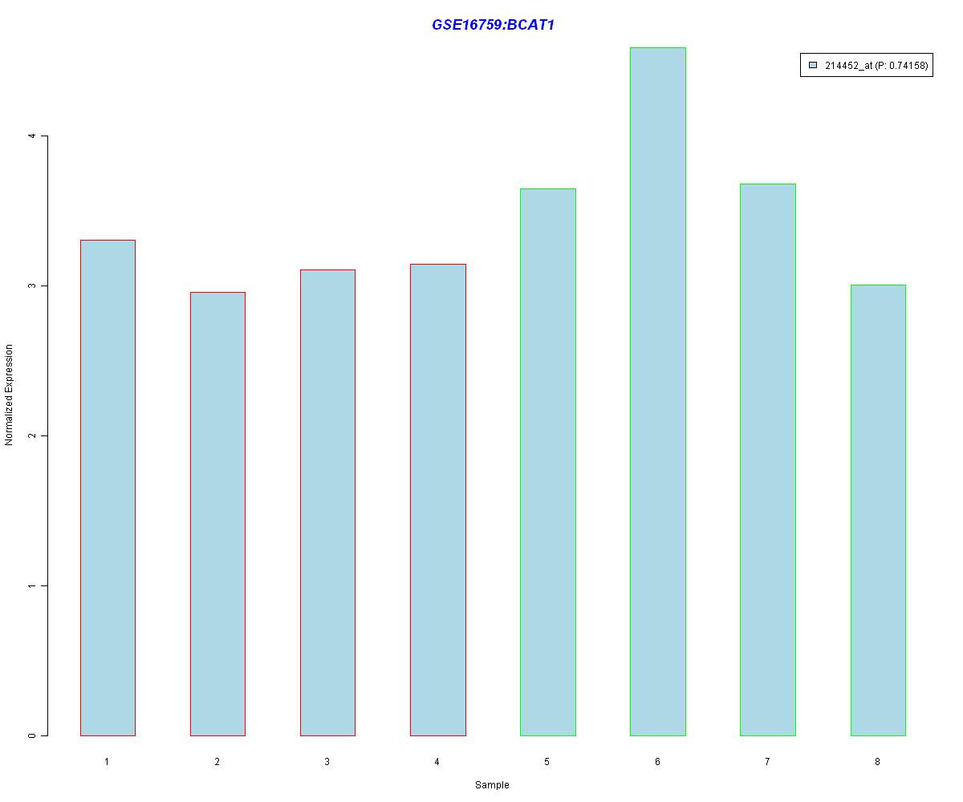963x802 pixels.
Task: Click the y-axis tick label 2
Action: pos(33,435)
